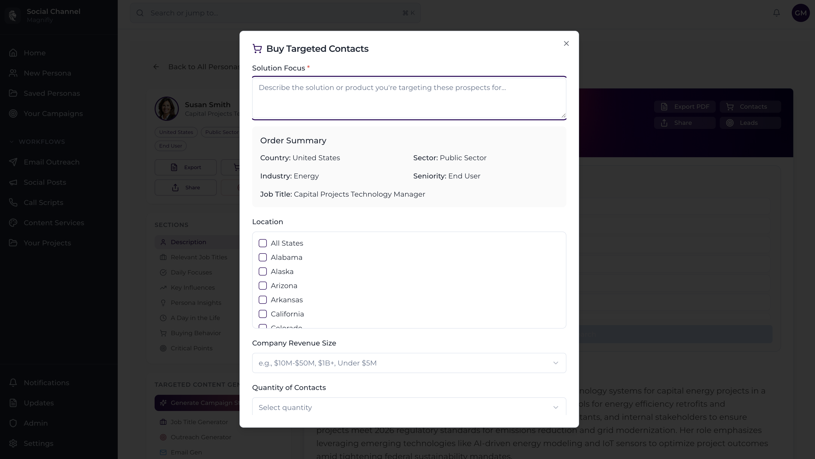Viewport: 815px width, 459px height.
Task: Go to Your Campaigns menu item
Action: 53,114
